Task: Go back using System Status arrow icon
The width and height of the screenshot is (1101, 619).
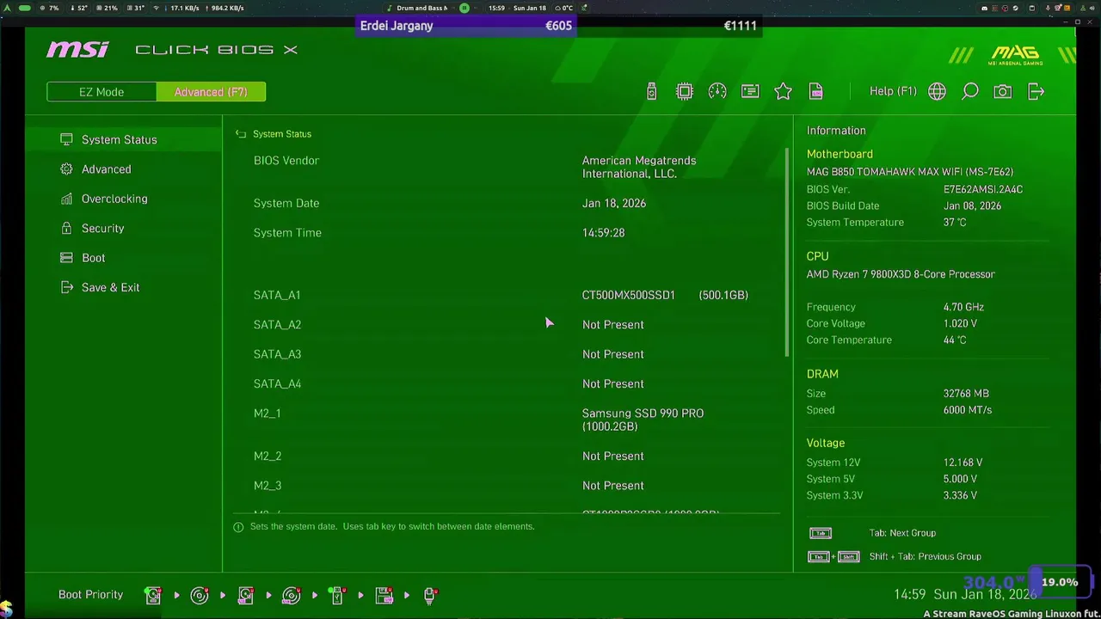Action: 241,134
